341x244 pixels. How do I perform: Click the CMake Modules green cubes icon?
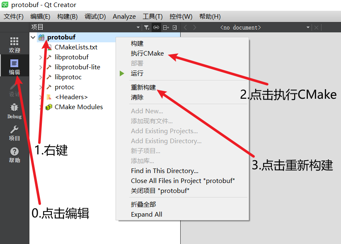pyautogui.click(x=49, y=107)
